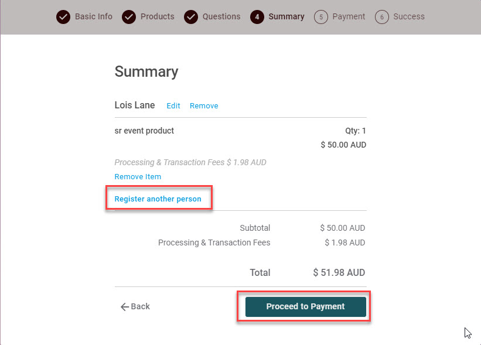Screen dimensions: 481x345
Task: Click the step 6 Success circle icon
Action: (382, 17)
